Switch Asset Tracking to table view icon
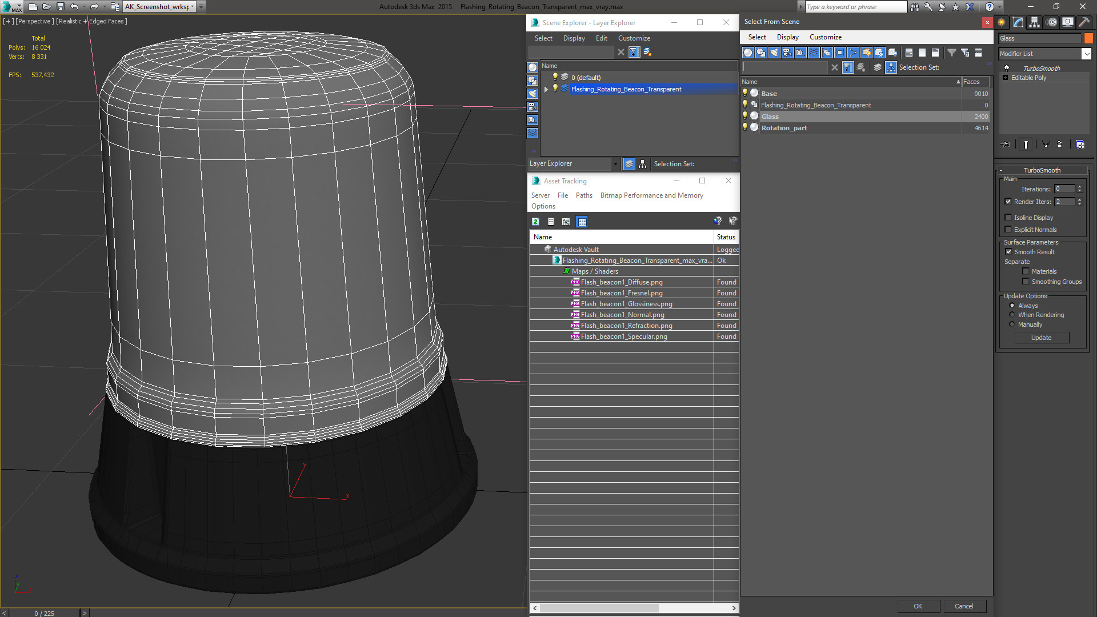This screenshot has width=1097, height=617. pos(582,222)
